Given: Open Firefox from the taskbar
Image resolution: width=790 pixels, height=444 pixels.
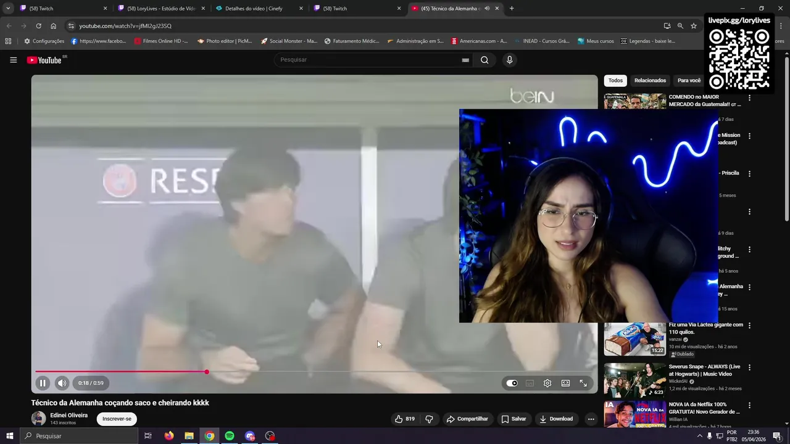Looking at the screenshot, I should pos(168,436).
